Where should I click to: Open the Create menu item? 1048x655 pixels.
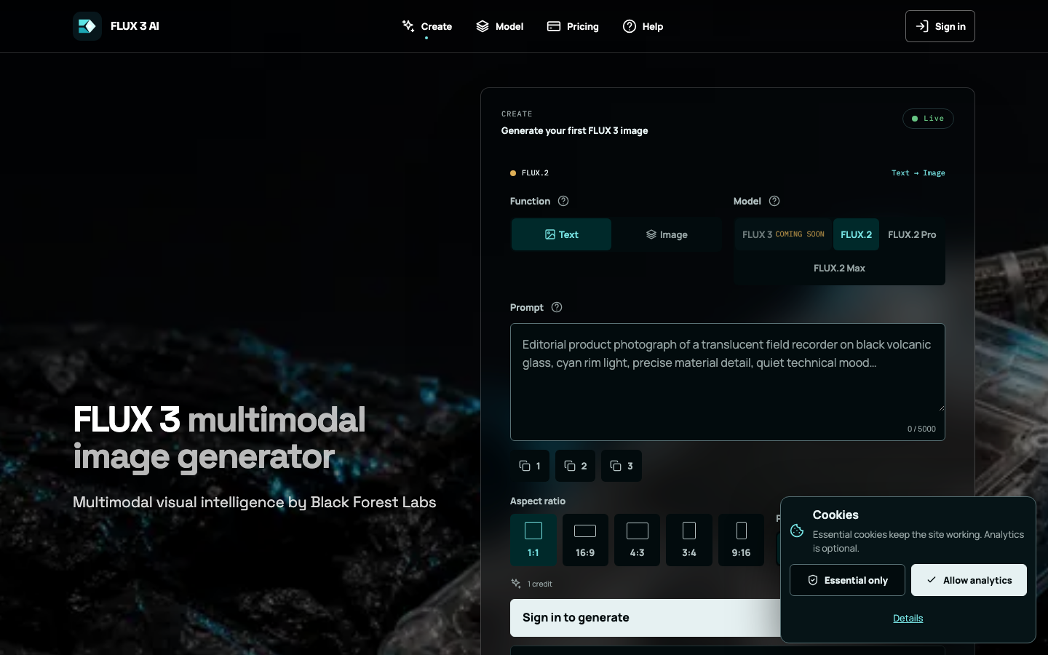point(427,26)
